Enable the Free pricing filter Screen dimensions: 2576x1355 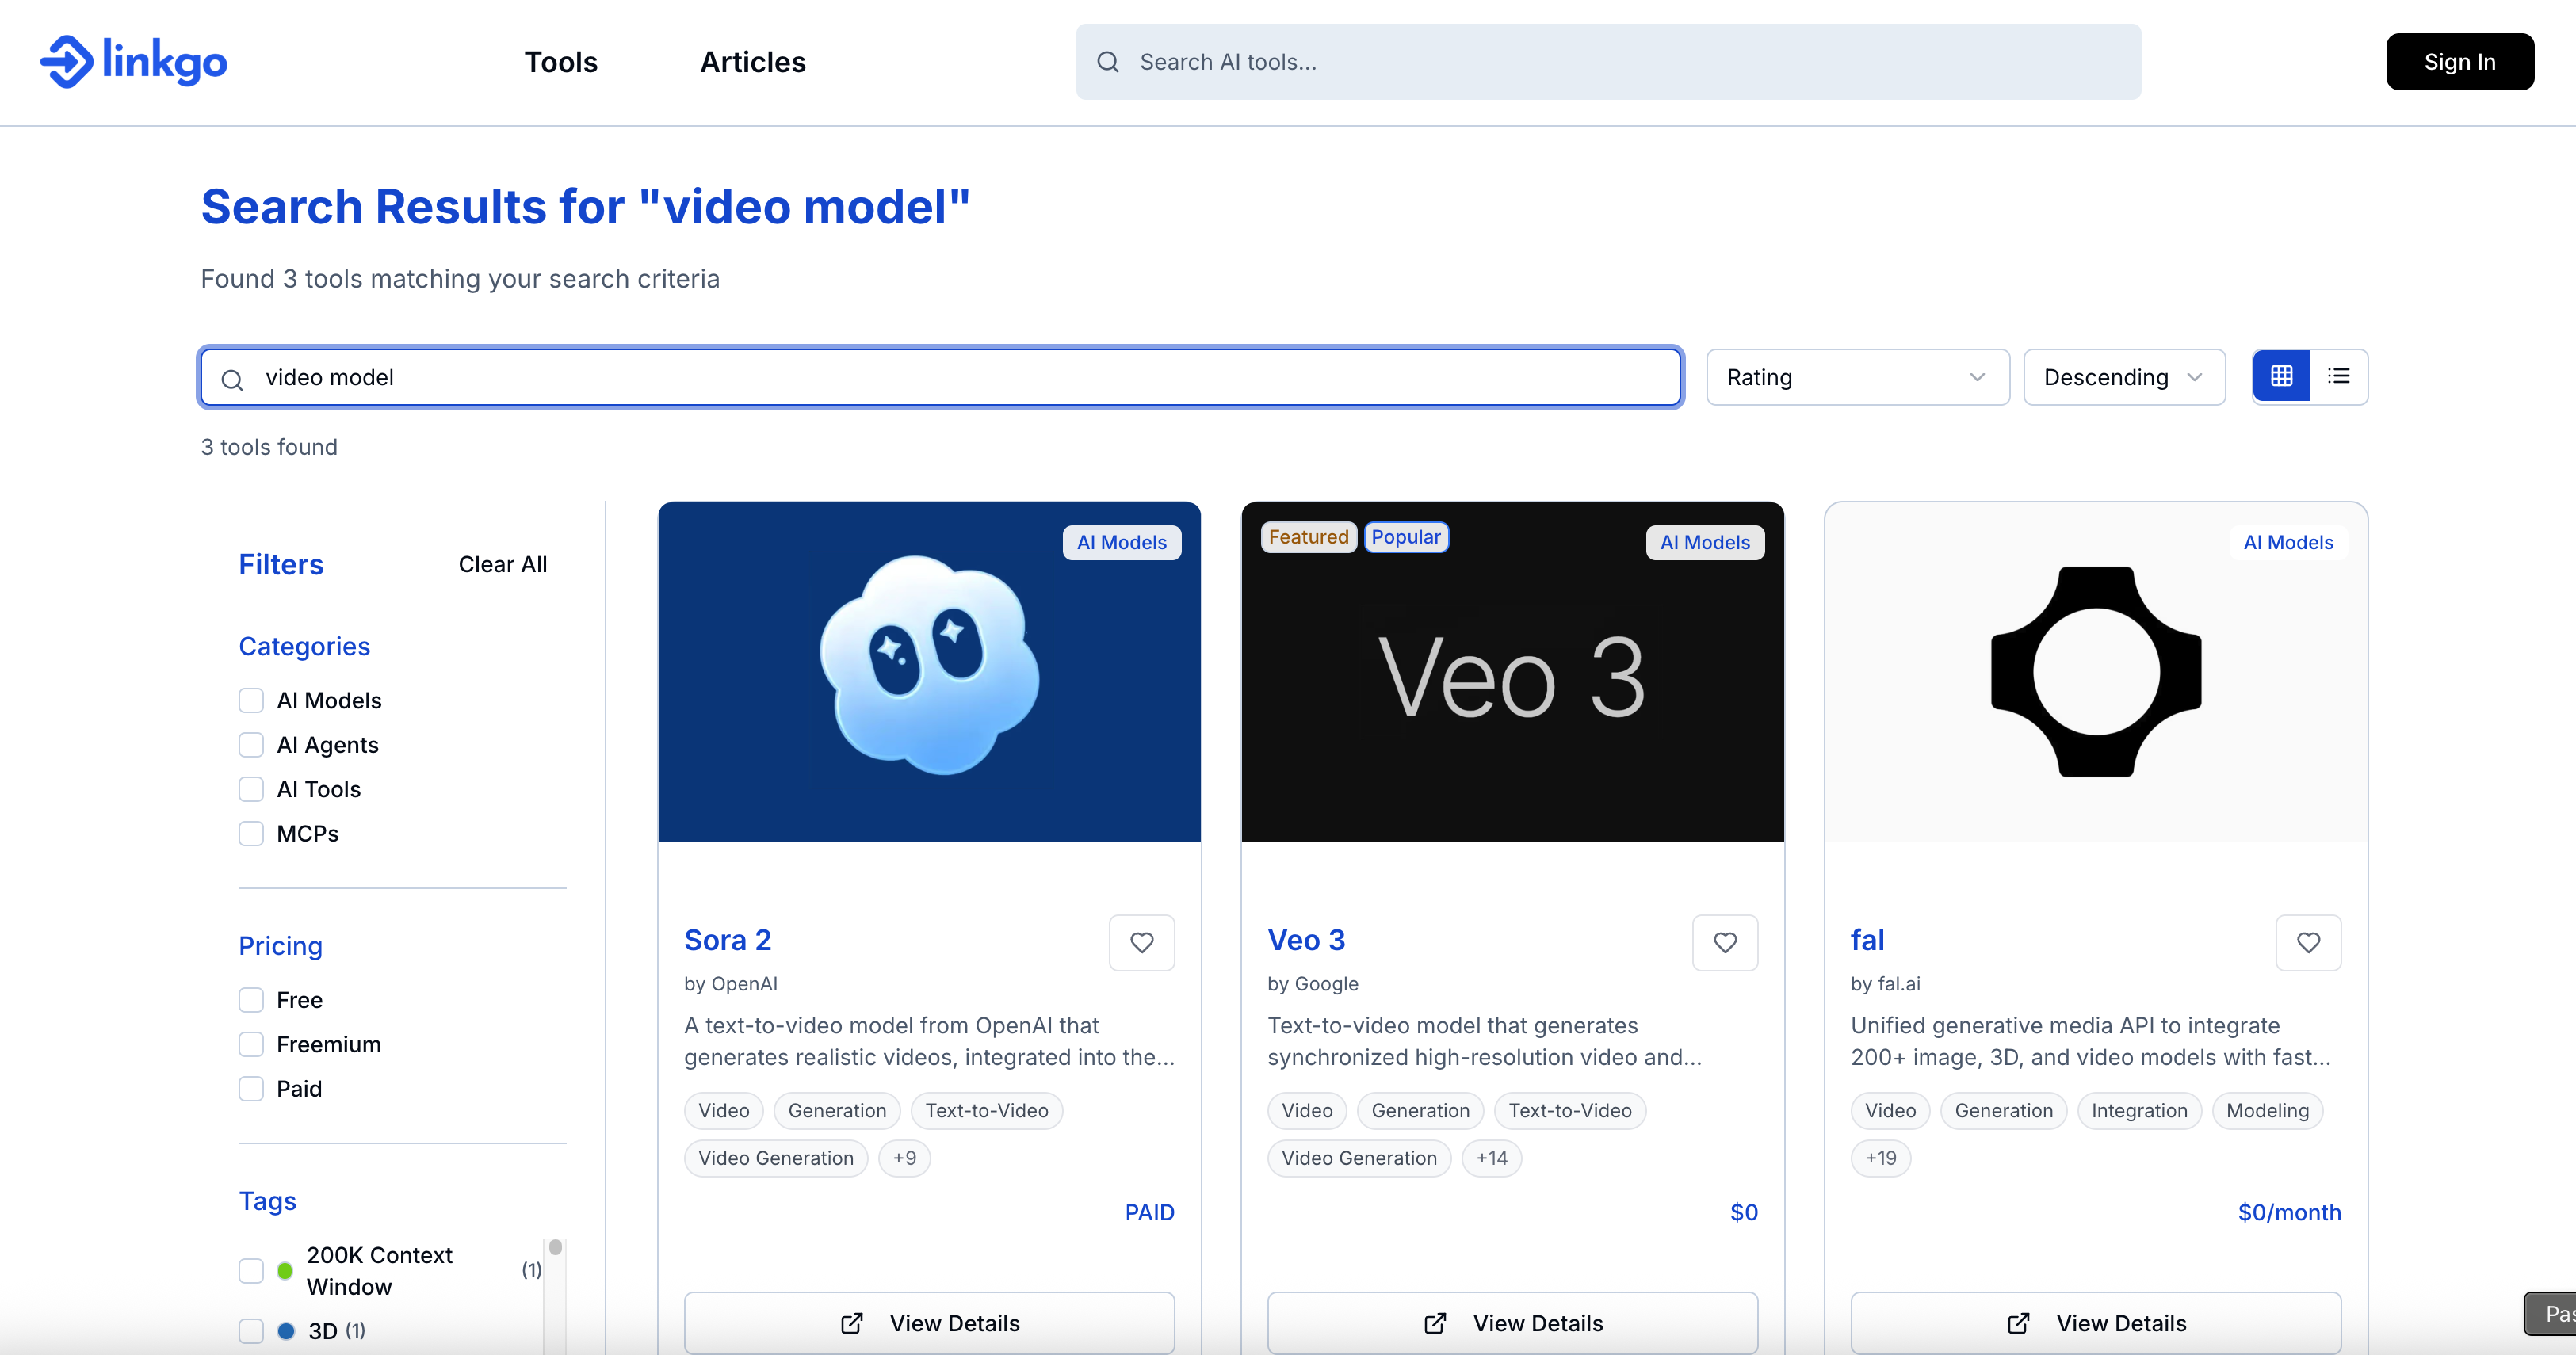(x=251, y=1000)
